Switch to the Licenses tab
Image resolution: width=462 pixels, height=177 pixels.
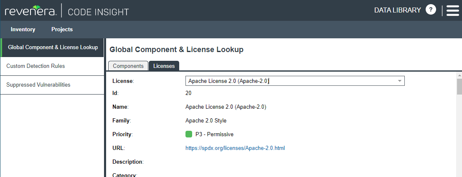(x=164, y=66)
